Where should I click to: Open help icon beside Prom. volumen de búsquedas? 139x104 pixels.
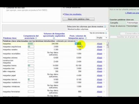[86, 38]
